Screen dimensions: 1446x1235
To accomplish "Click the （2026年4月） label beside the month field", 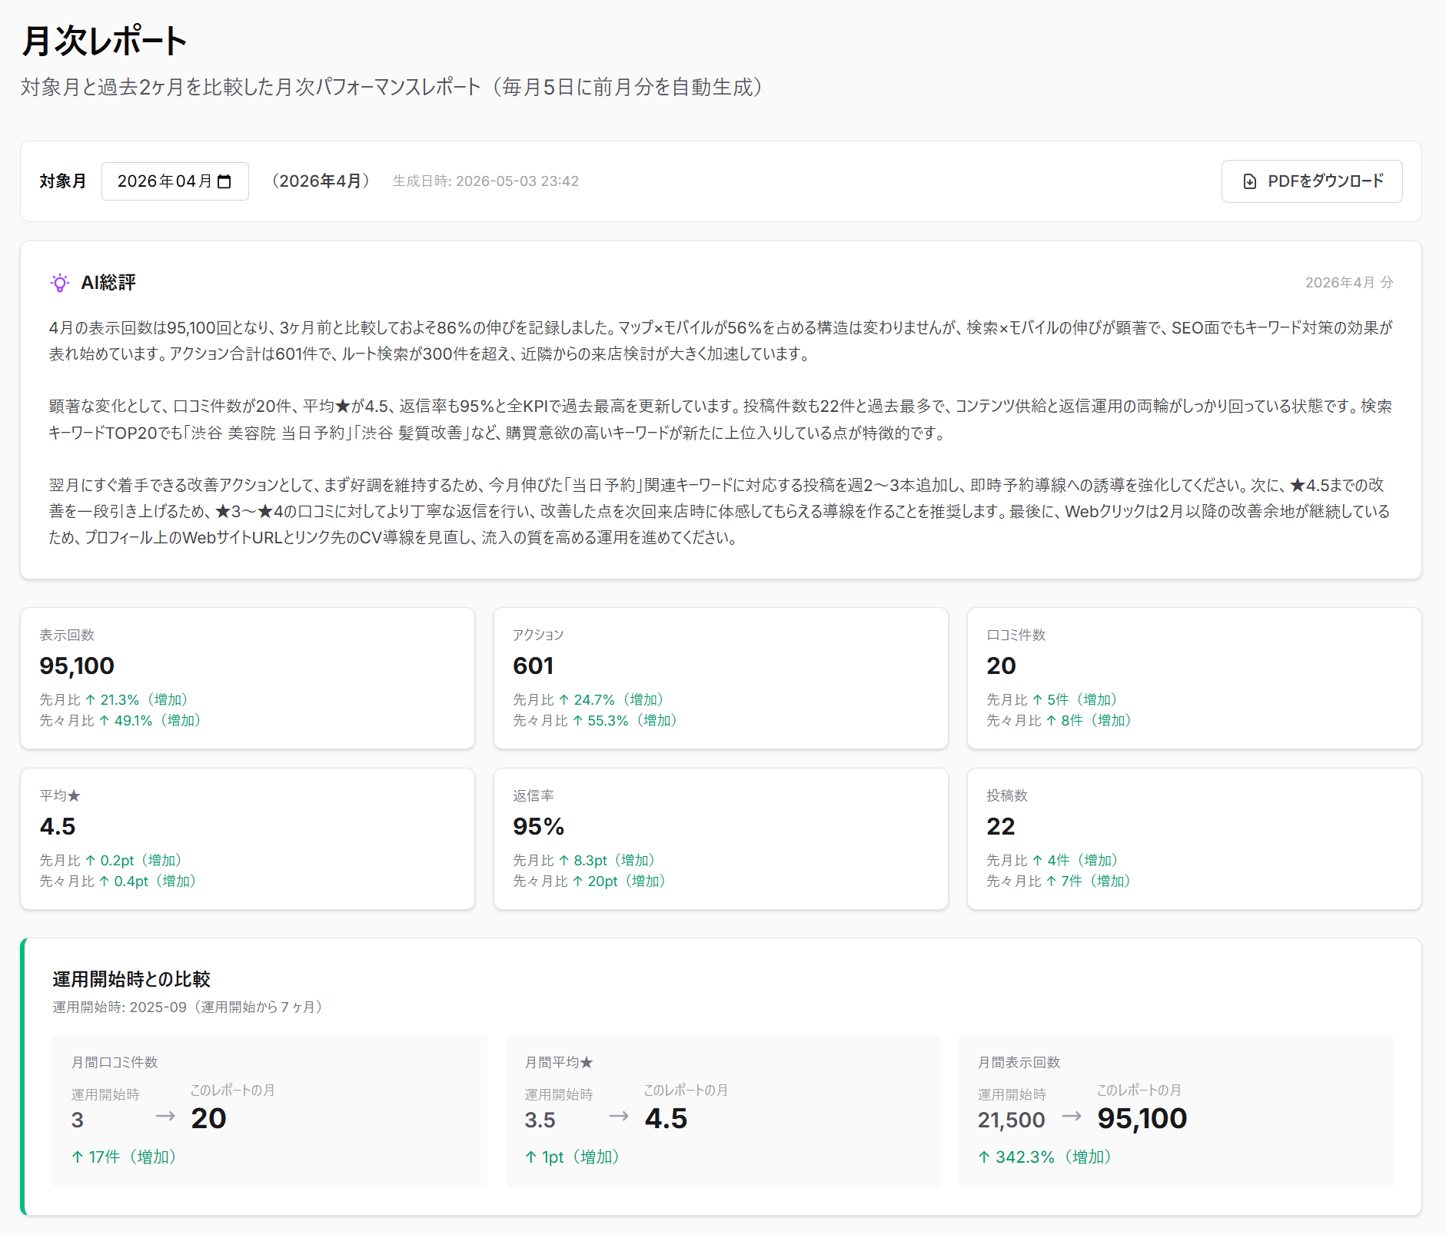I will 321,181.
